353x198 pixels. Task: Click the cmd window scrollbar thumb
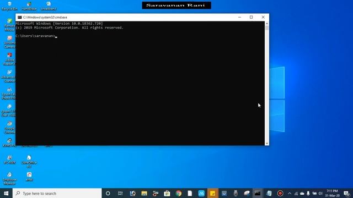(267, 28)
